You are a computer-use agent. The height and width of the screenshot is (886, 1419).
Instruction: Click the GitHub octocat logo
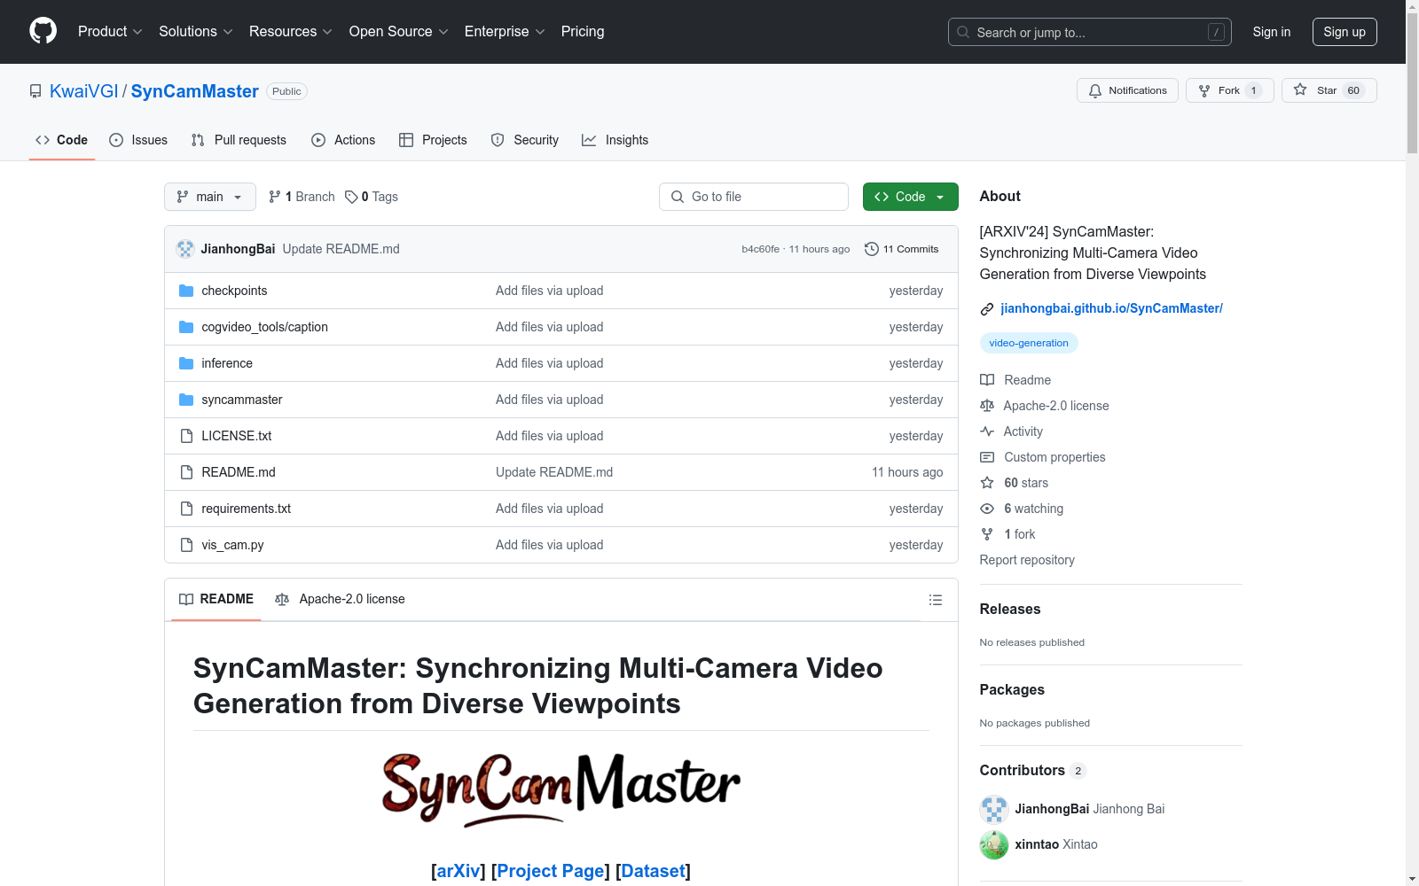[43, 31]
